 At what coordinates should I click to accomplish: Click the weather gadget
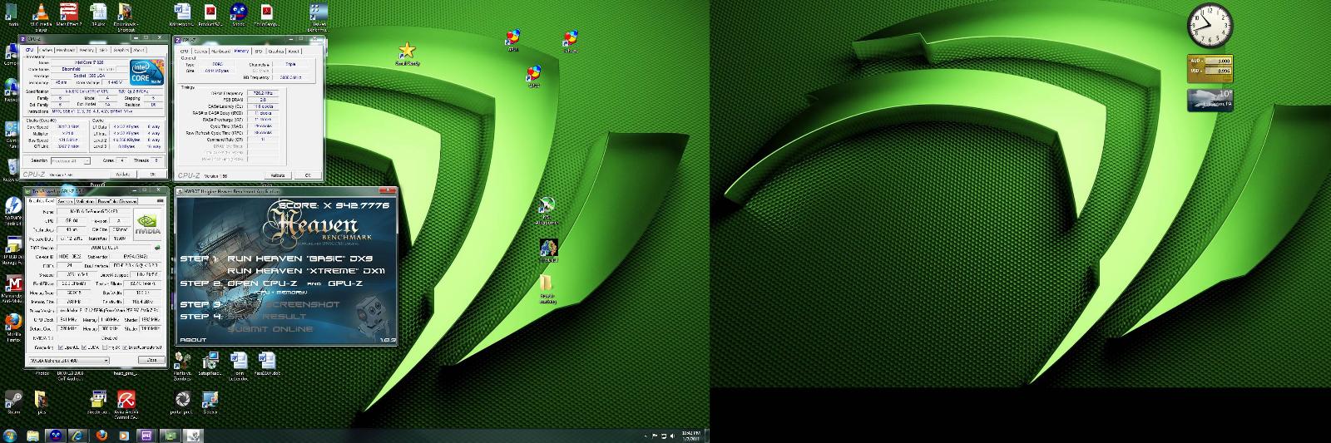click(x=1210, y=99)
